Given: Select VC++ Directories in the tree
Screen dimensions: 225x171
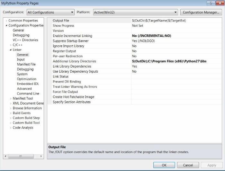Looking at the screenshot, I should pos(25,40).
